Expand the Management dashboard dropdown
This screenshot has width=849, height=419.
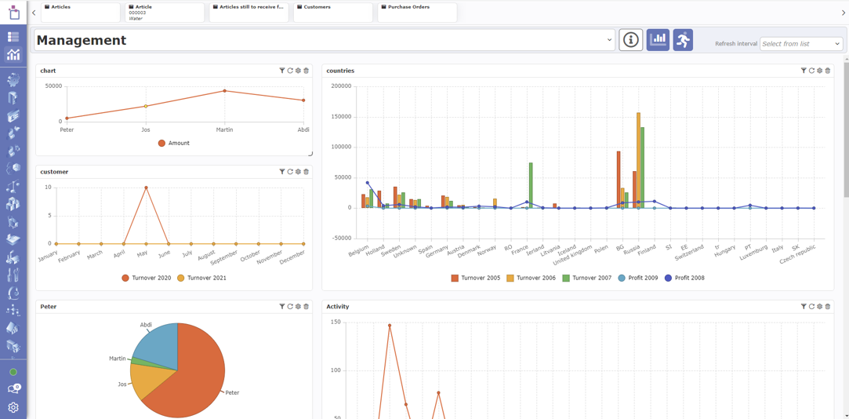point(609,40)
